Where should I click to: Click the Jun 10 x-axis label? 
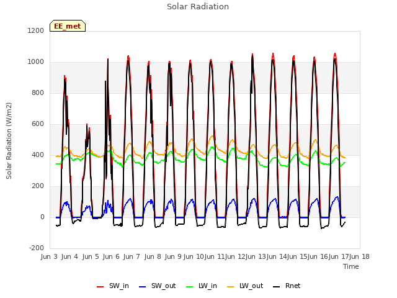(x=194, y=256)
